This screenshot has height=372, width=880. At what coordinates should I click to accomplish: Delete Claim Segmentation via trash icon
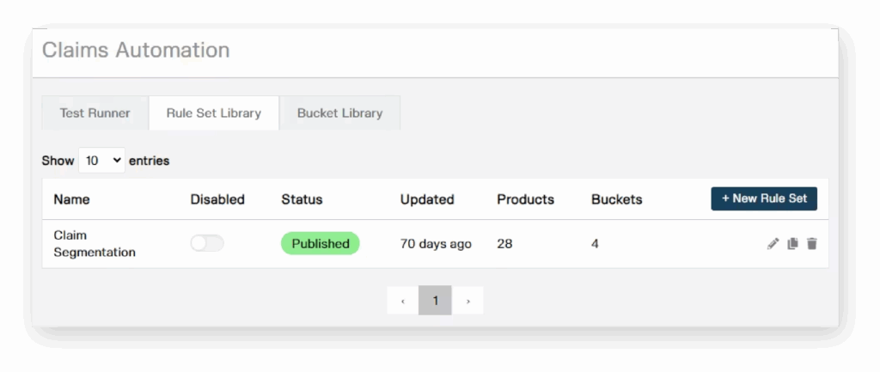pos(811,243)
